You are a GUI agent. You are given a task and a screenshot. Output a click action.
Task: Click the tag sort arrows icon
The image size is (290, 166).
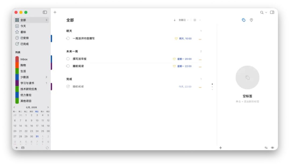tap(266, 148)
